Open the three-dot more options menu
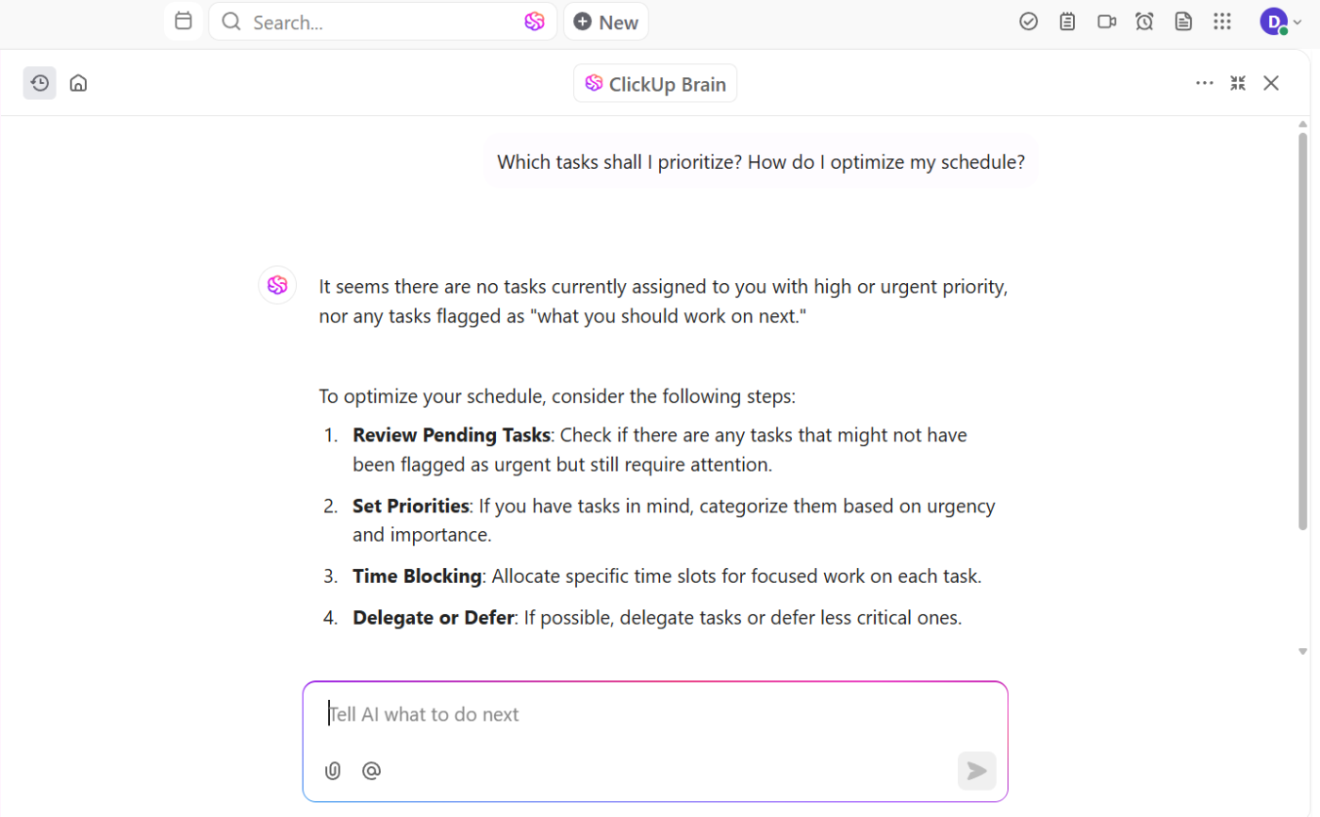 click(1204, 83)
